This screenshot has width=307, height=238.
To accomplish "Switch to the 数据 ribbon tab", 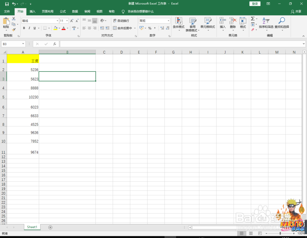I will coord(75,12).
